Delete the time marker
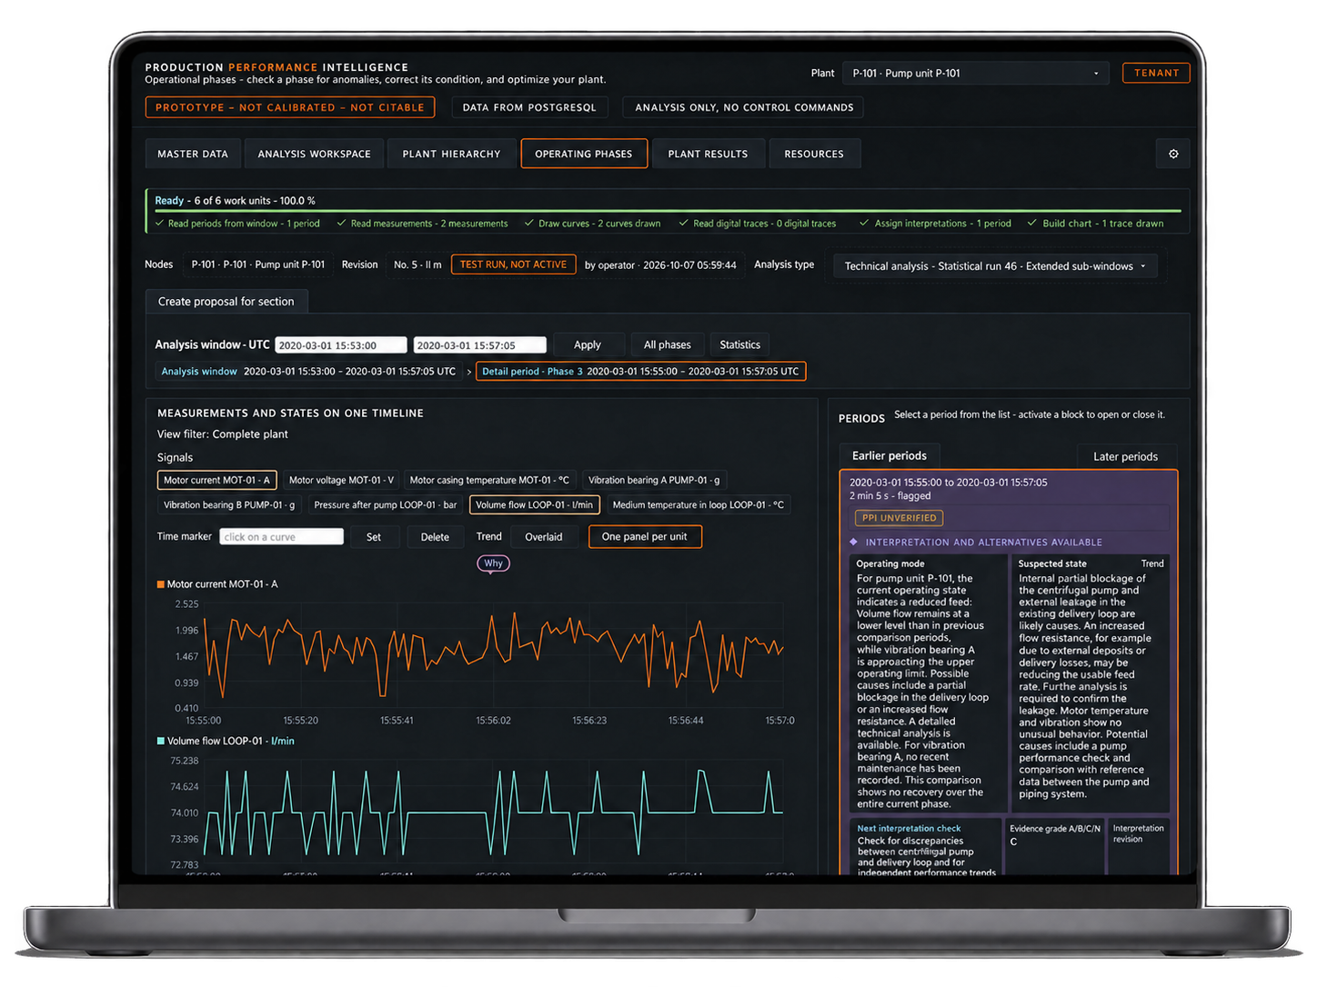The image size is (1317, 987). tap(435, 536)
